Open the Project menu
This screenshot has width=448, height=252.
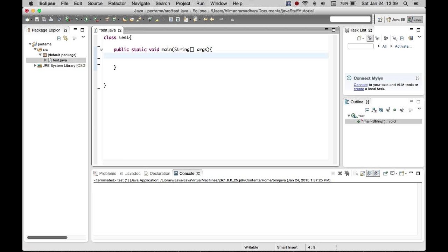(x=183, y=3)
